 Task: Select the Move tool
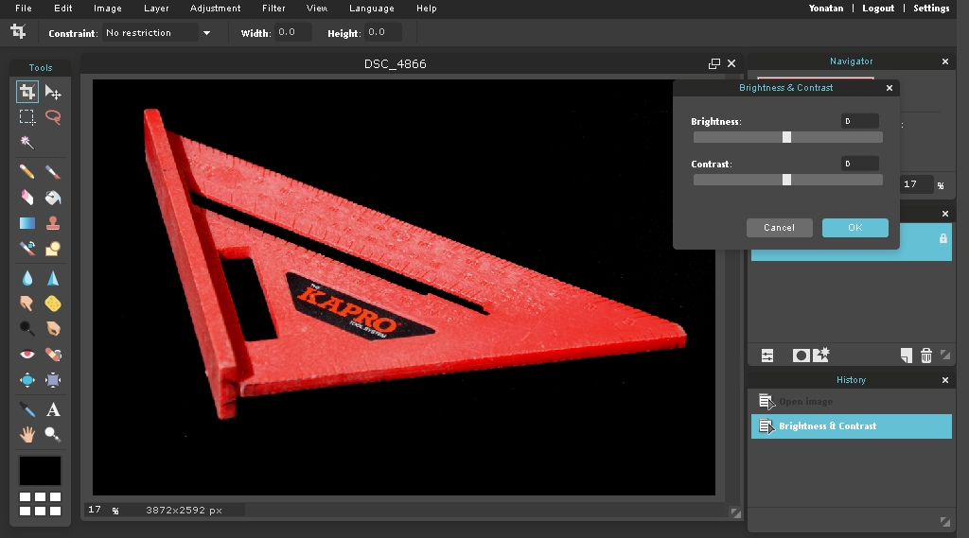click(x=53, y=92)
